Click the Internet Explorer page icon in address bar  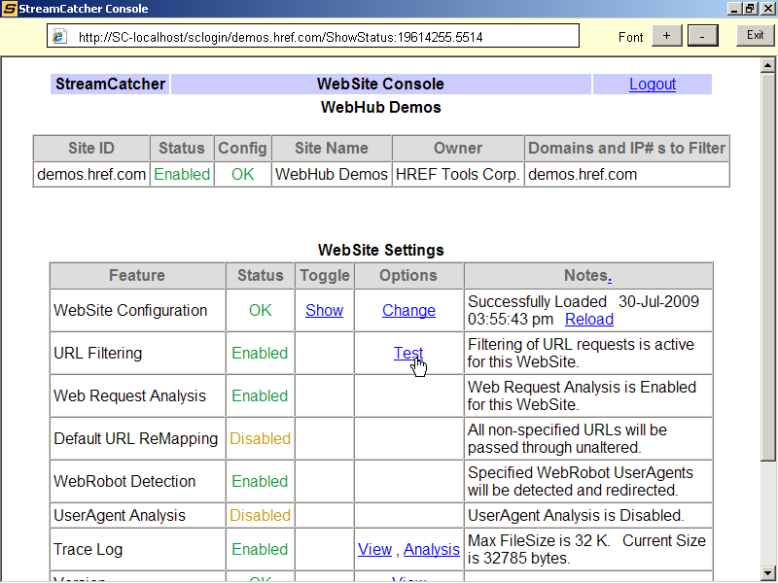click(60, 37)
